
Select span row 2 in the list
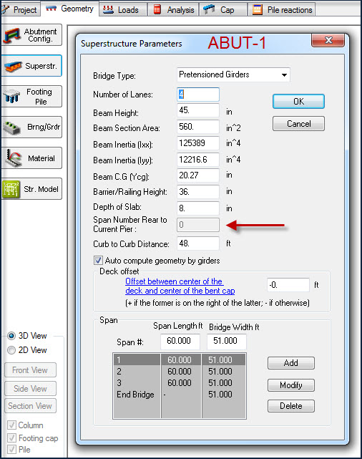pos(180,371)
